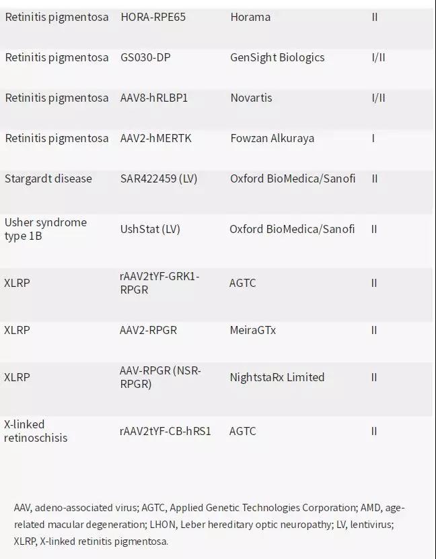
Task: Click the rAAV2tYF-GRK1-RPGR product cell
Action: tap(159, 283)
